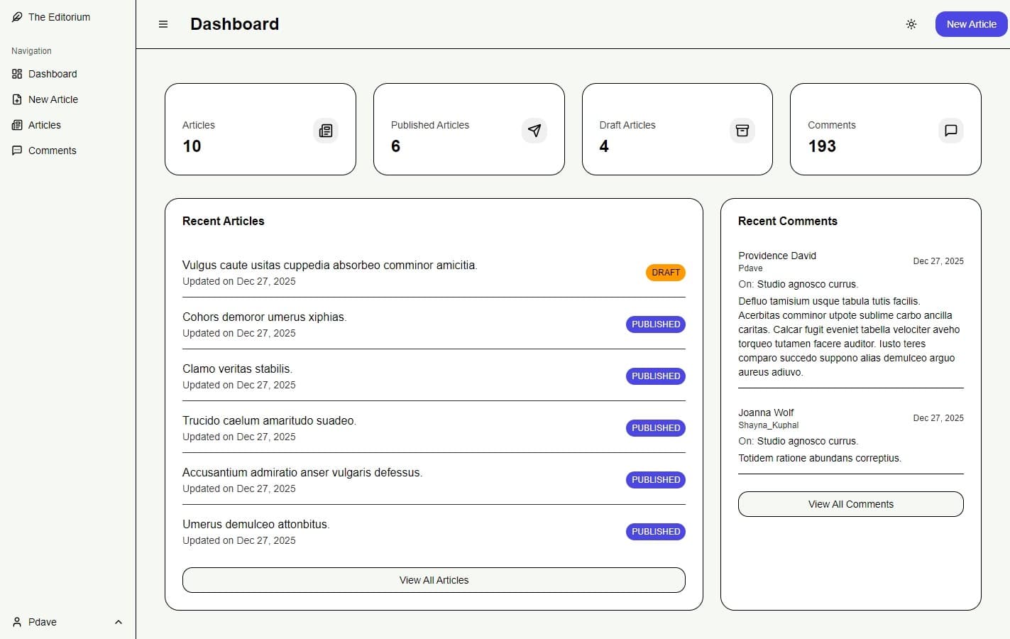Click the send icon on Published Articles card
This screenshot has width=1010, height=639.
click(534, 131)
